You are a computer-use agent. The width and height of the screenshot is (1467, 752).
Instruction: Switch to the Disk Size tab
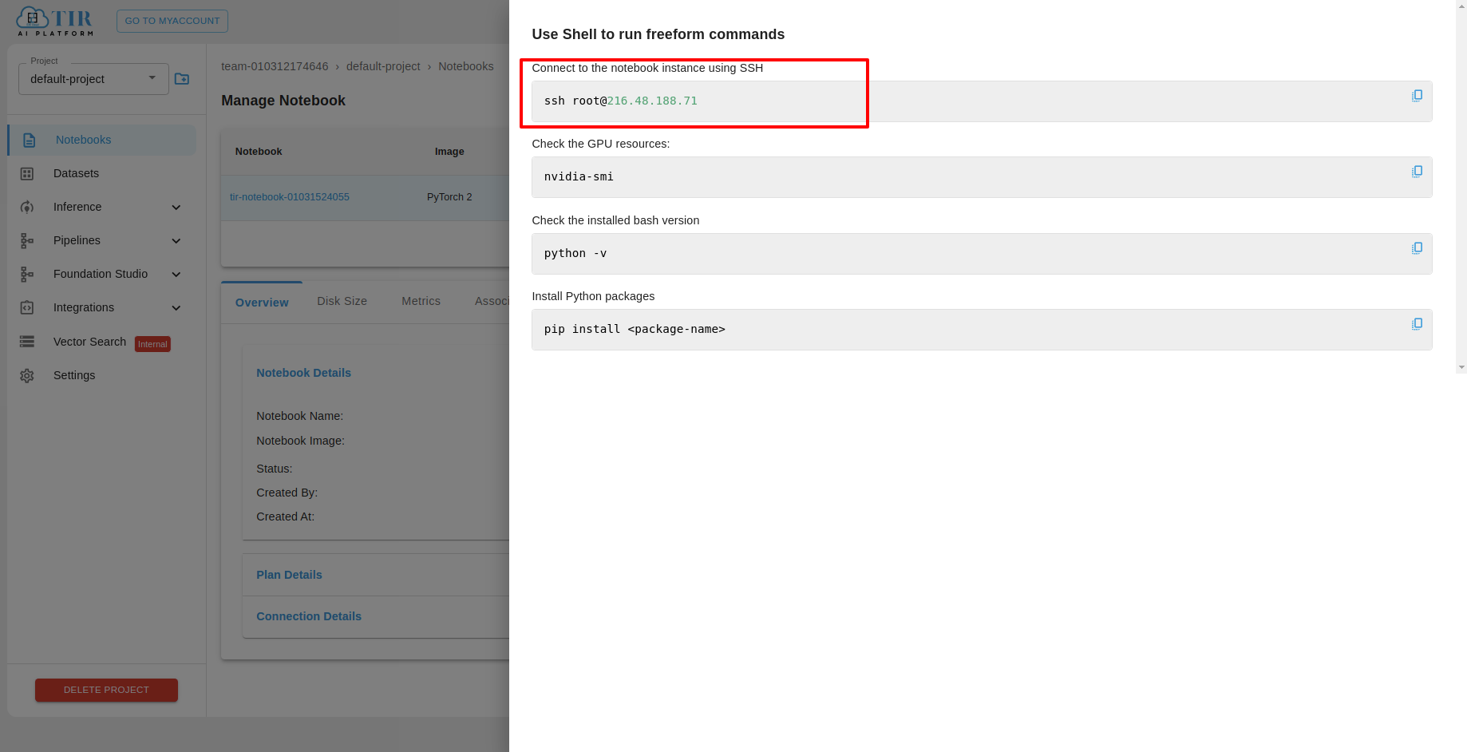(x=342, y=301)
